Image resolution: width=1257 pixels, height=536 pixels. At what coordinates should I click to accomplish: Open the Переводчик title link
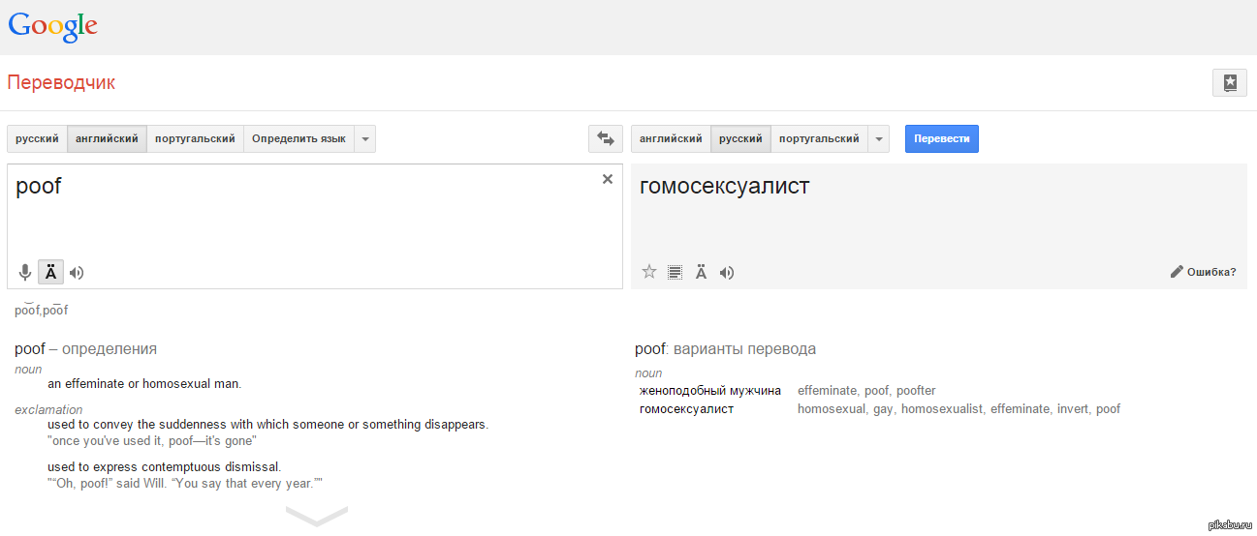point(61,83)
